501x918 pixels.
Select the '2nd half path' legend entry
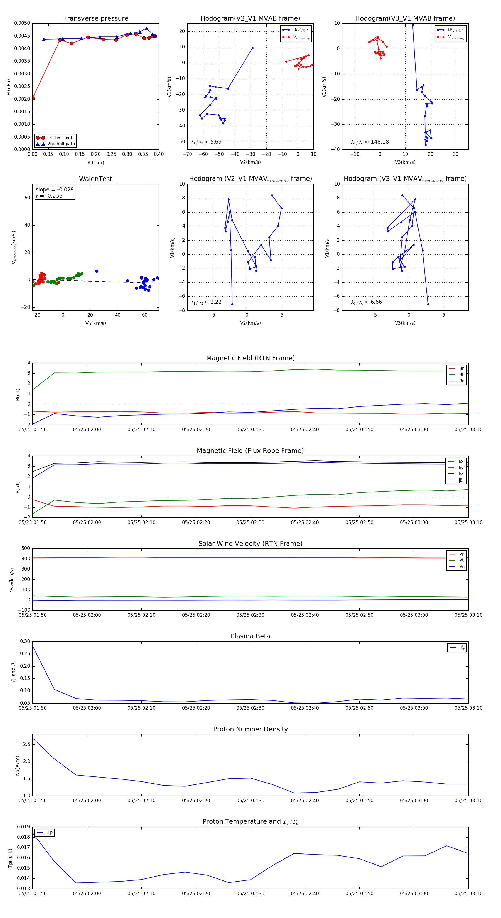point(55,144)
